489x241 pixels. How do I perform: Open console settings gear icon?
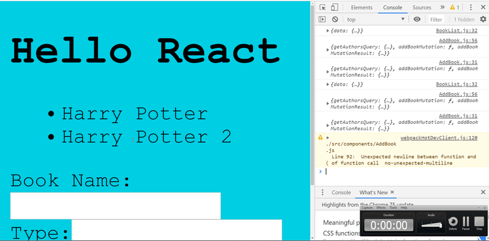(x=483, y=20)
